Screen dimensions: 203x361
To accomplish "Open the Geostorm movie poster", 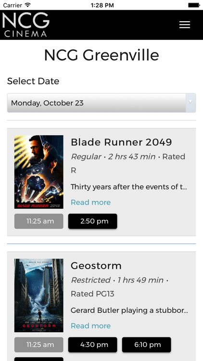I will pos(38,296).
